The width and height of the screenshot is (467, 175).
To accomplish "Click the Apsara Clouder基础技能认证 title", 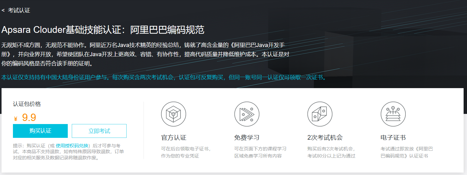I will pyautogui.click(x=103, y=30).
